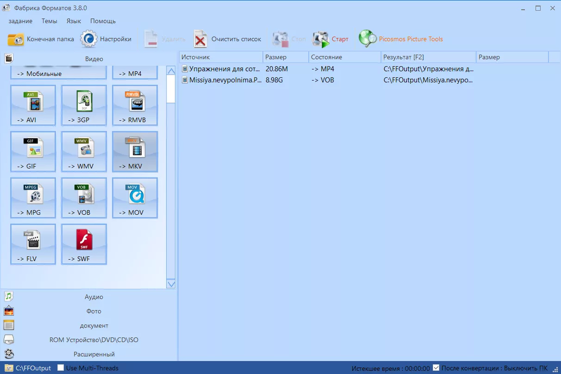Open the ROM Устройство\DVD\CD\ISO section
Screen dimensions: 561x374
point(93,340)
